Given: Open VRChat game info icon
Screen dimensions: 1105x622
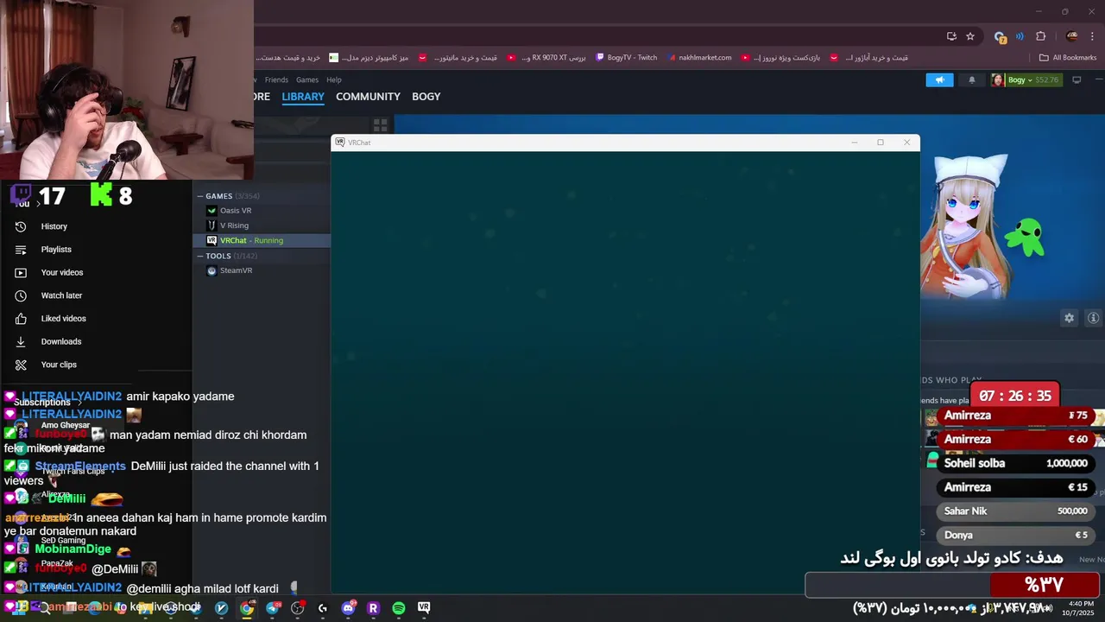Looking at the screenshot, I should click(1093, 318).
